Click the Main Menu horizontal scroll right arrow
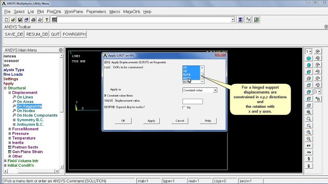The image size is (328, 184). coord(57,171)
